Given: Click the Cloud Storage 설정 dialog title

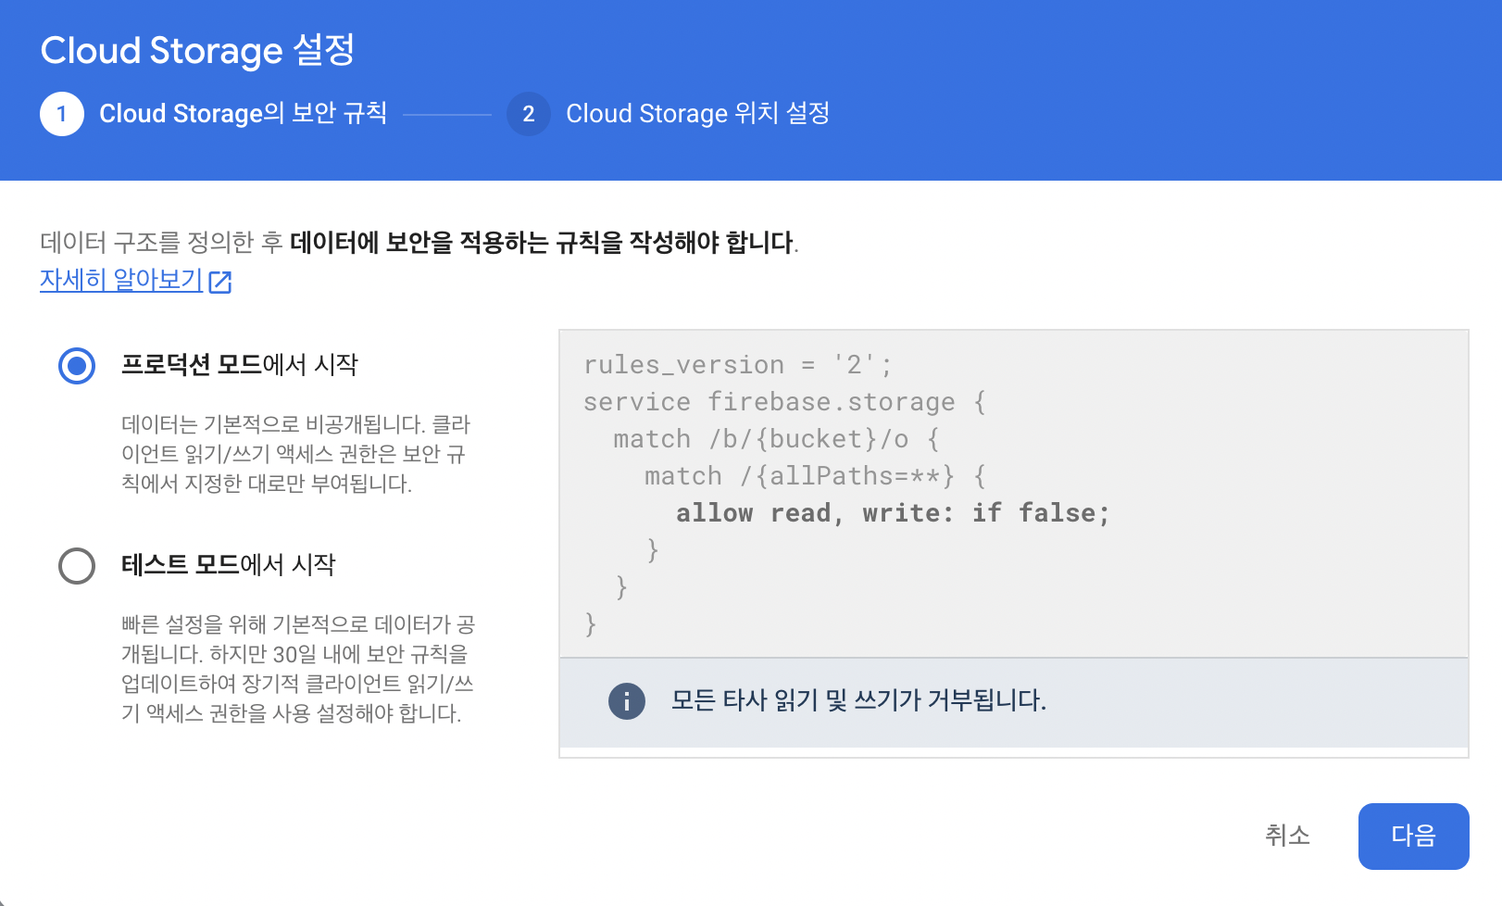Looking at the screenshot, I should coord(198,51).
